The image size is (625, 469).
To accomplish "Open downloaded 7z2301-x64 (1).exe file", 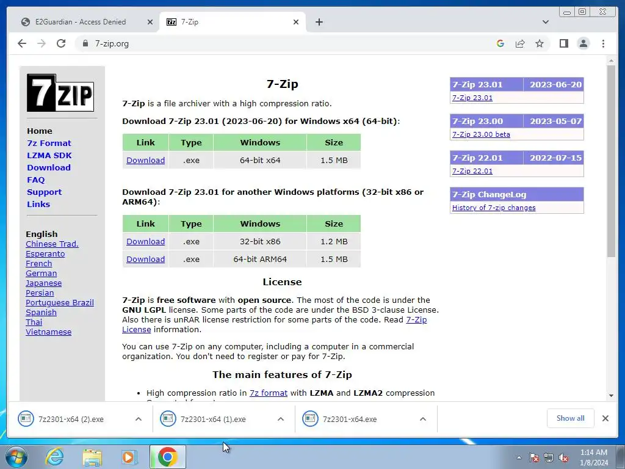I will (213, 419).
